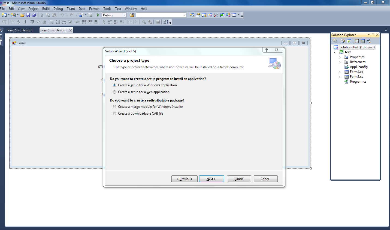This screenshot has width=390, height=230.
Task: Click the Finish button in the Setup Wizard
Action: tap(239, 179)
